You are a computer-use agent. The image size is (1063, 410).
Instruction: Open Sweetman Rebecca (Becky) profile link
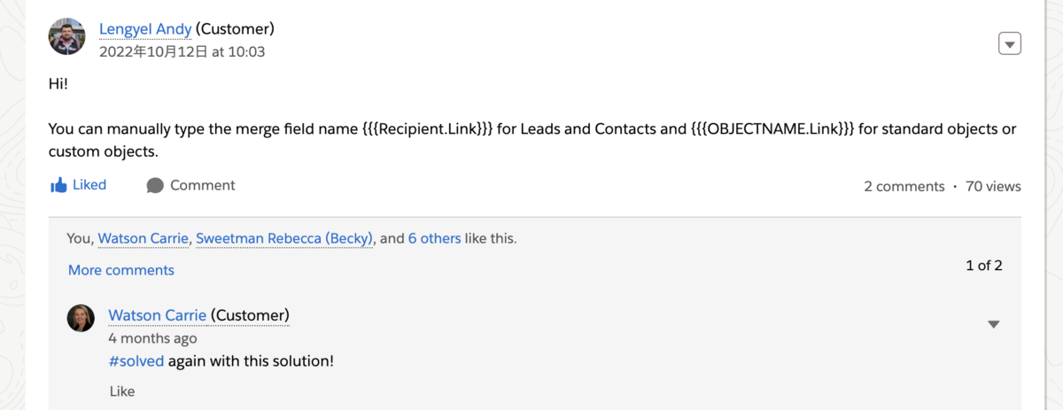coord(285,238)
